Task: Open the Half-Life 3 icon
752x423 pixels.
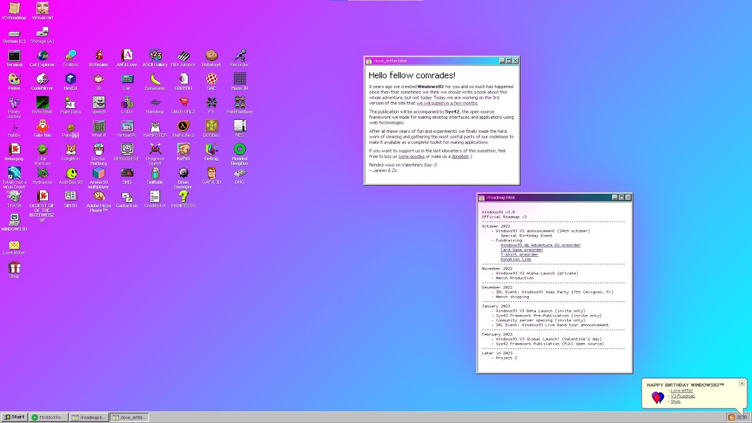Action: tap(183, 129)
